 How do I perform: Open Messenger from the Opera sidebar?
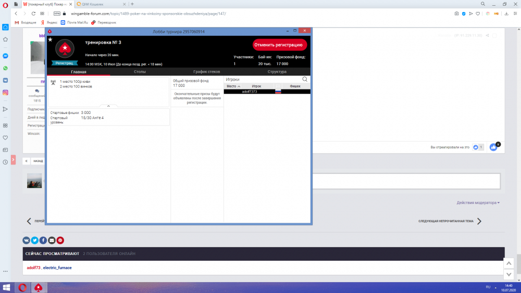tap(5, 56)
